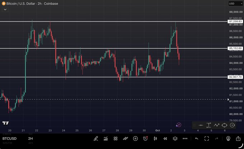Select the 85,152.60 horizontal line label
244x149 pixels.
coord(235,48)
